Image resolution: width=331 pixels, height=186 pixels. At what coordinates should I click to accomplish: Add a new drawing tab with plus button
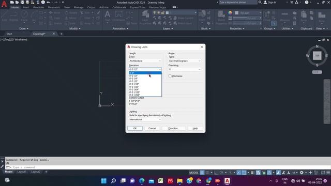click(61, 34)
